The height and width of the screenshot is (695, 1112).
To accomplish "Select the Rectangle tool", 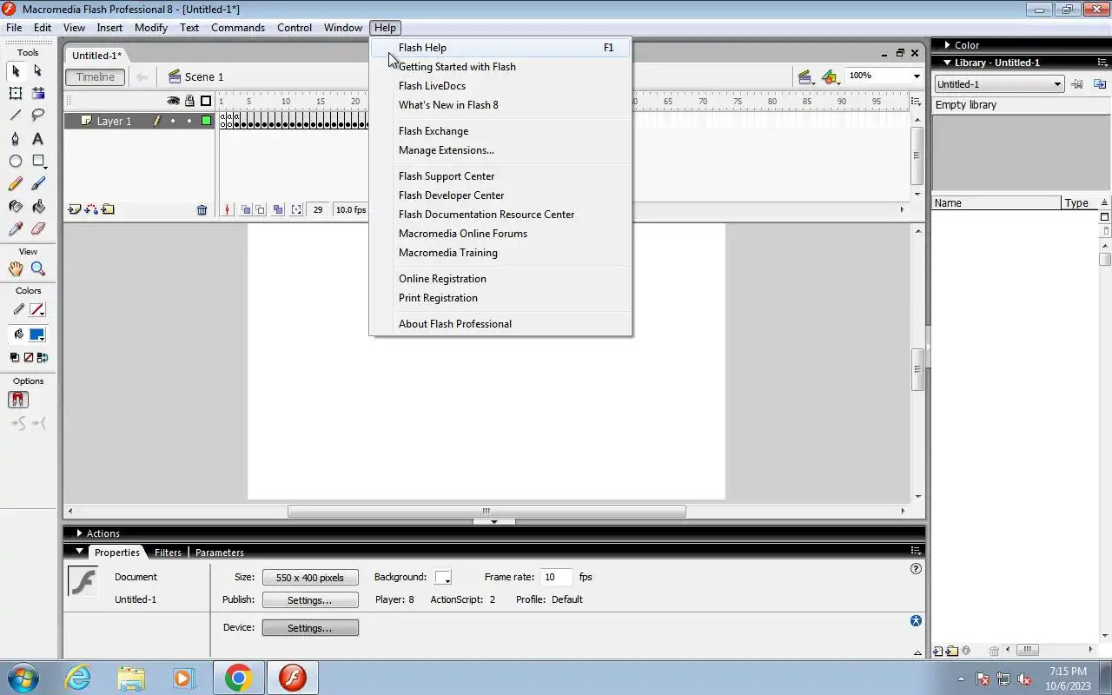I will click(x=38, y=162).
